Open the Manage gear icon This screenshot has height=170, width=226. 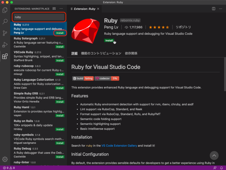point(5,159)
